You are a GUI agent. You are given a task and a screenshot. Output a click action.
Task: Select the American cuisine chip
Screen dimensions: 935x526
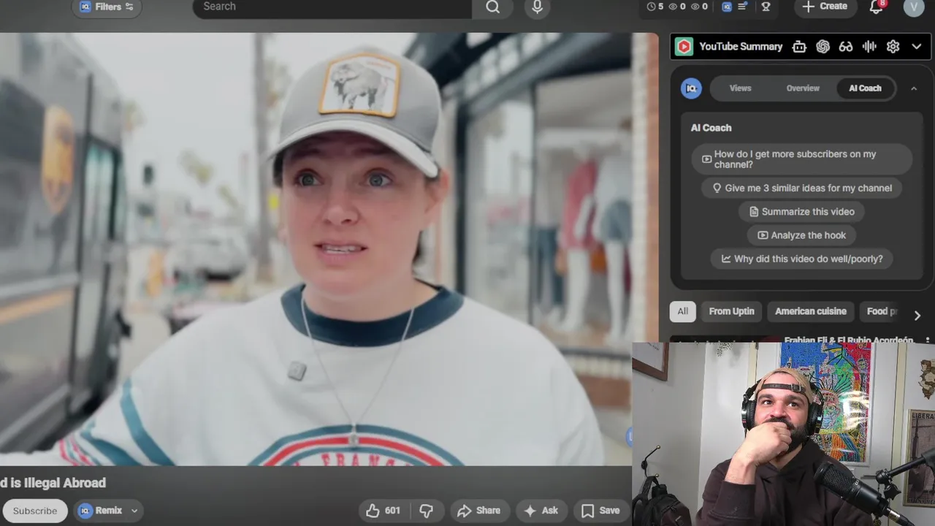[810, 311]
